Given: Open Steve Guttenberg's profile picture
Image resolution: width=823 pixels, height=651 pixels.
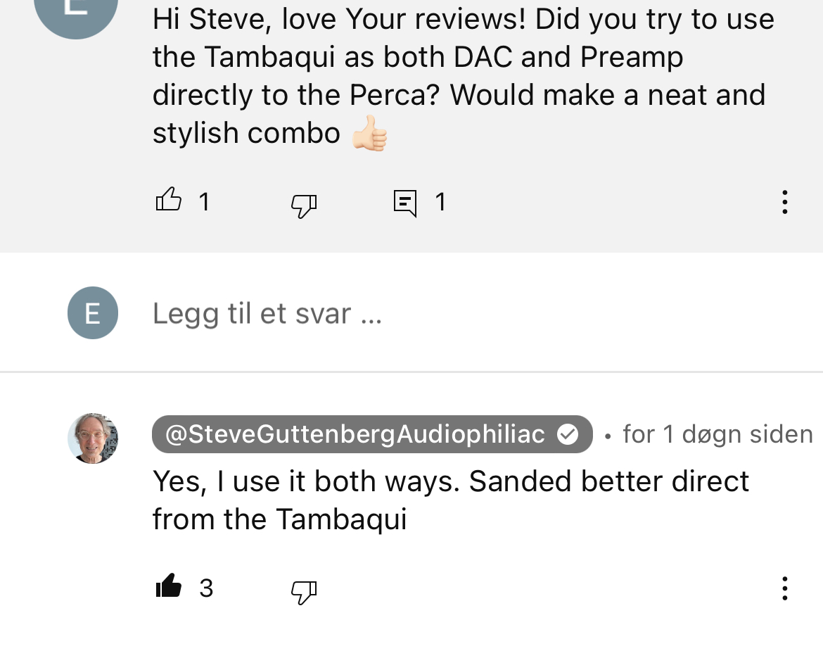Looking at the screenshot, I should click(x=93, y=438).
